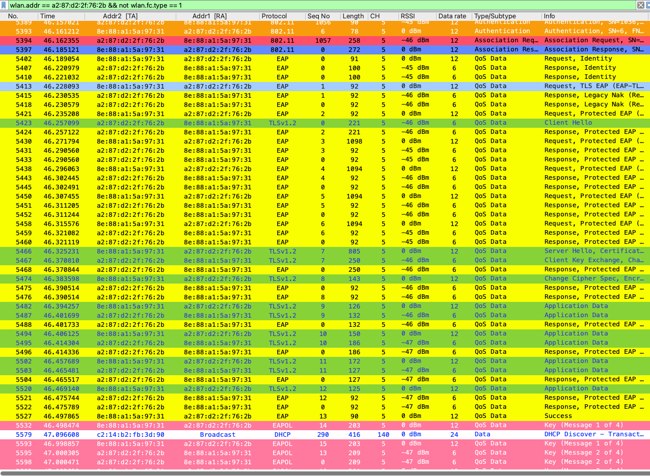Image resolution: width=650 pixels, height=476 pixels.
Task: Click the Type/Subtype column header
Action: 495,16
